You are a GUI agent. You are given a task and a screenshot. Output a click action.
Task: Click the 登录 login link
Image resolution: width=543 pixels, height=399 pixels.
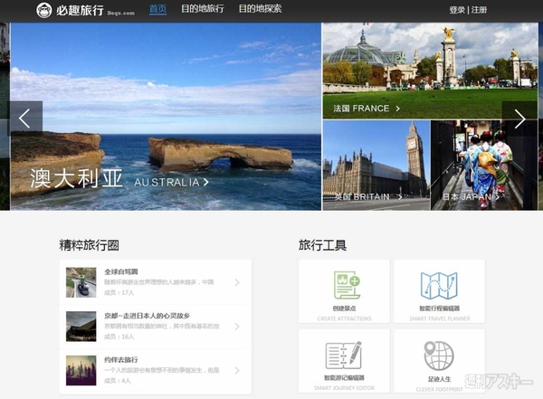point(457,10)
